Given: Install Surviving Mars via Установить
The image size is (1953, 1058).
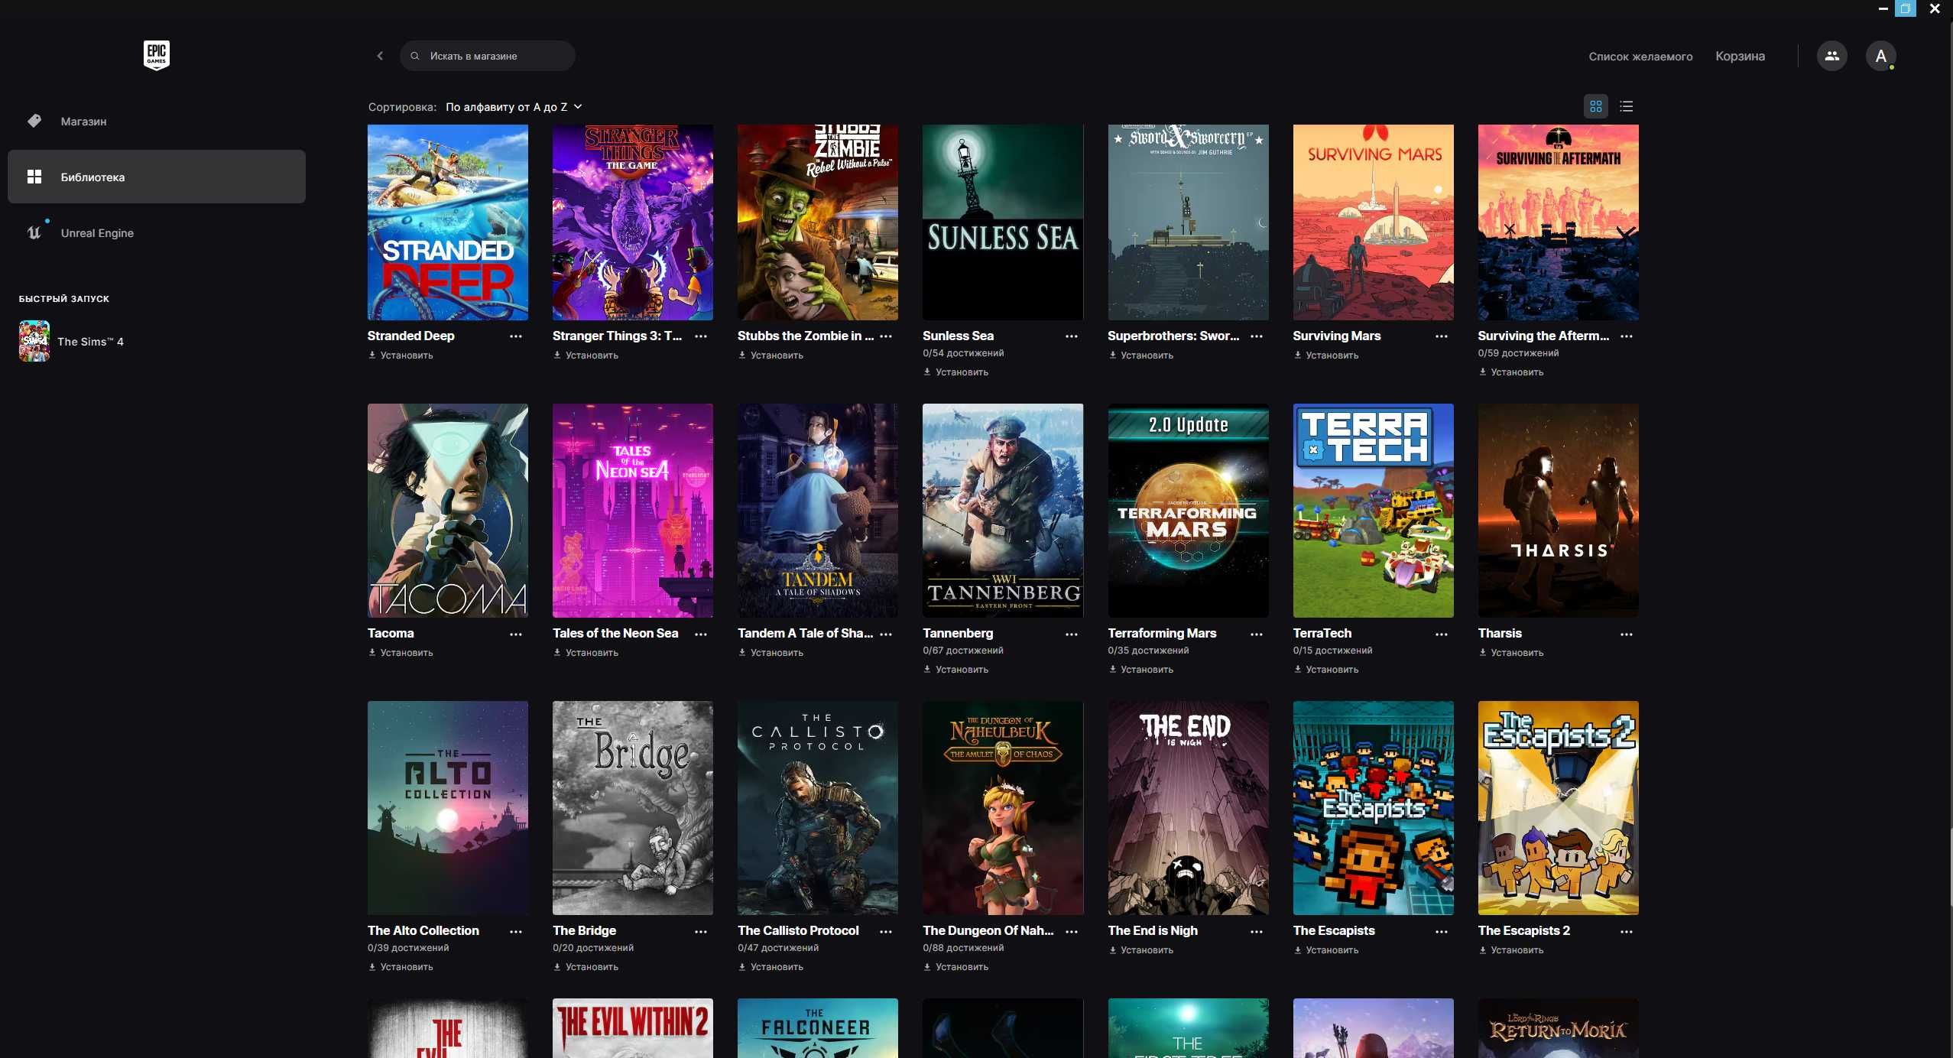Looking at the screenshot, I should point(1326,355).
